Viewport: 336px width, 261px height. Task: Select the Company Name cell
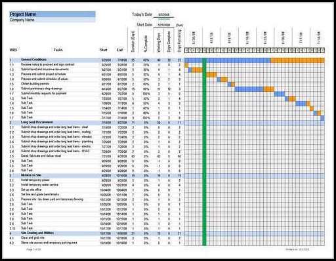52,20
